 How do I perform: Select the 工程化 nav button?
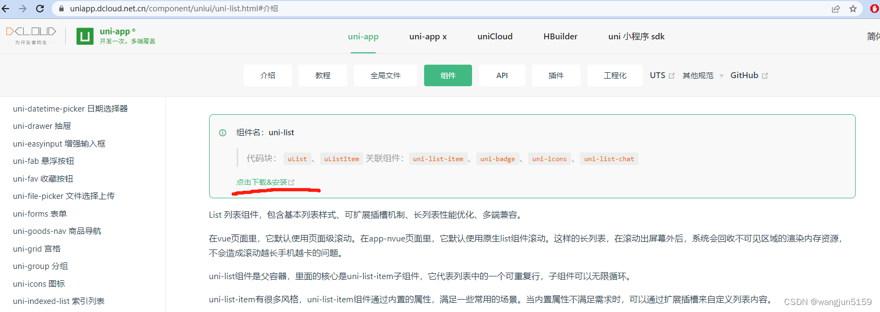tap(615, 75)
